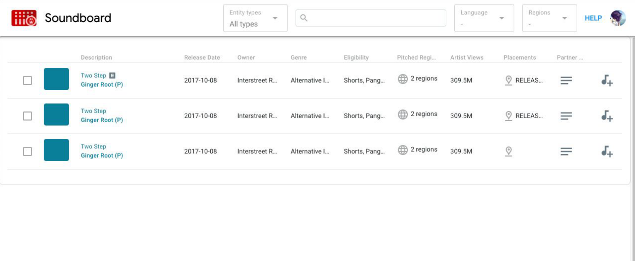635x261 pixels.
Task: Click the first row teal cover thumbnail
Action: pos(56,79)
